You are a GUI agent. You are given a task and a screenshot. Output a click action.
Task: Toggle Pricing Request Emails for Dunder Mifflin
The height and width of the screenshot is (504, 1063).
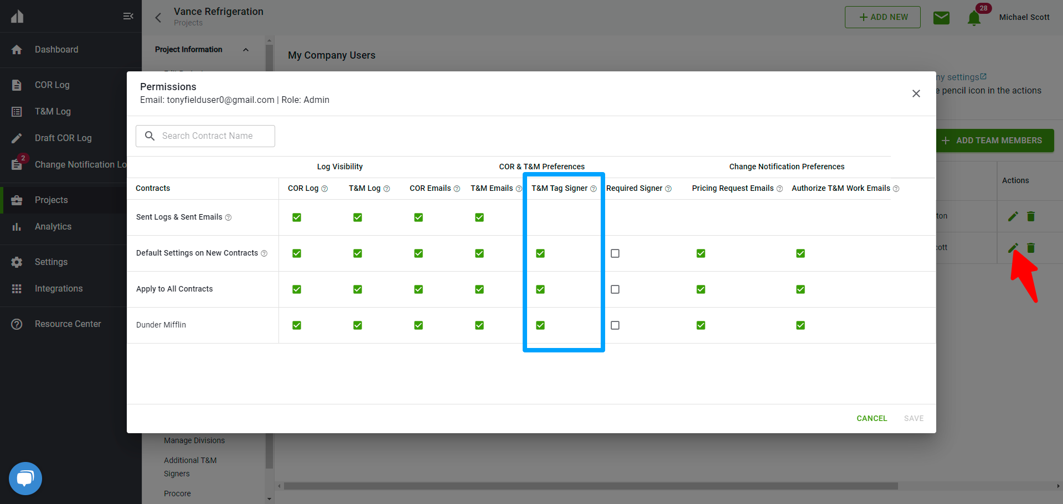[x=701, y=325]
